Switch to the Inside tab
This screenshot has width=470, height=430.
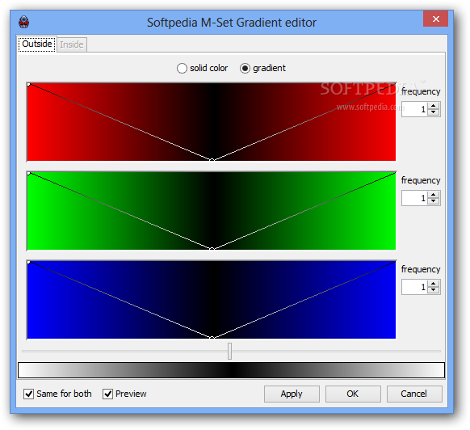click(72, 44)
